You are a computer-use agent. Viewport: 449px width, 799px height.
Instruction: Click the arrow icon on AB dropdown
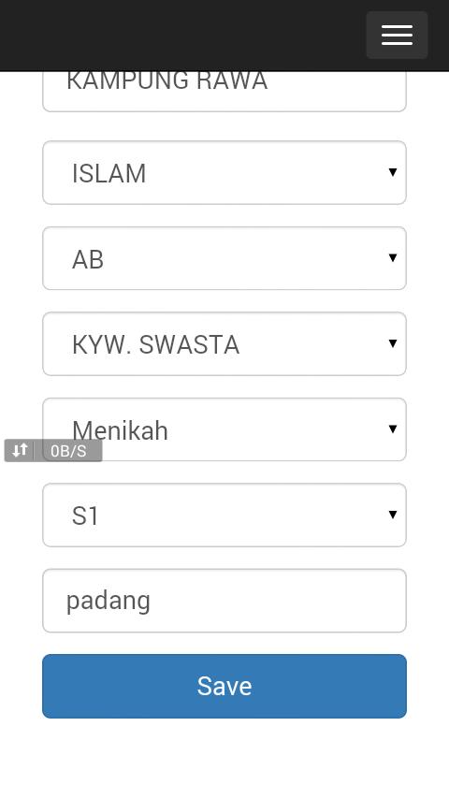(x=393, y=258)
